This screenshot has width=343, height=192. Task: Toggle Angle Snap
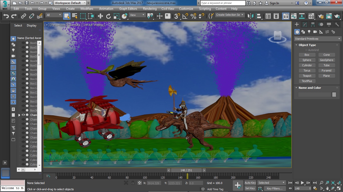pyautogui.click(x=185, y=16)
